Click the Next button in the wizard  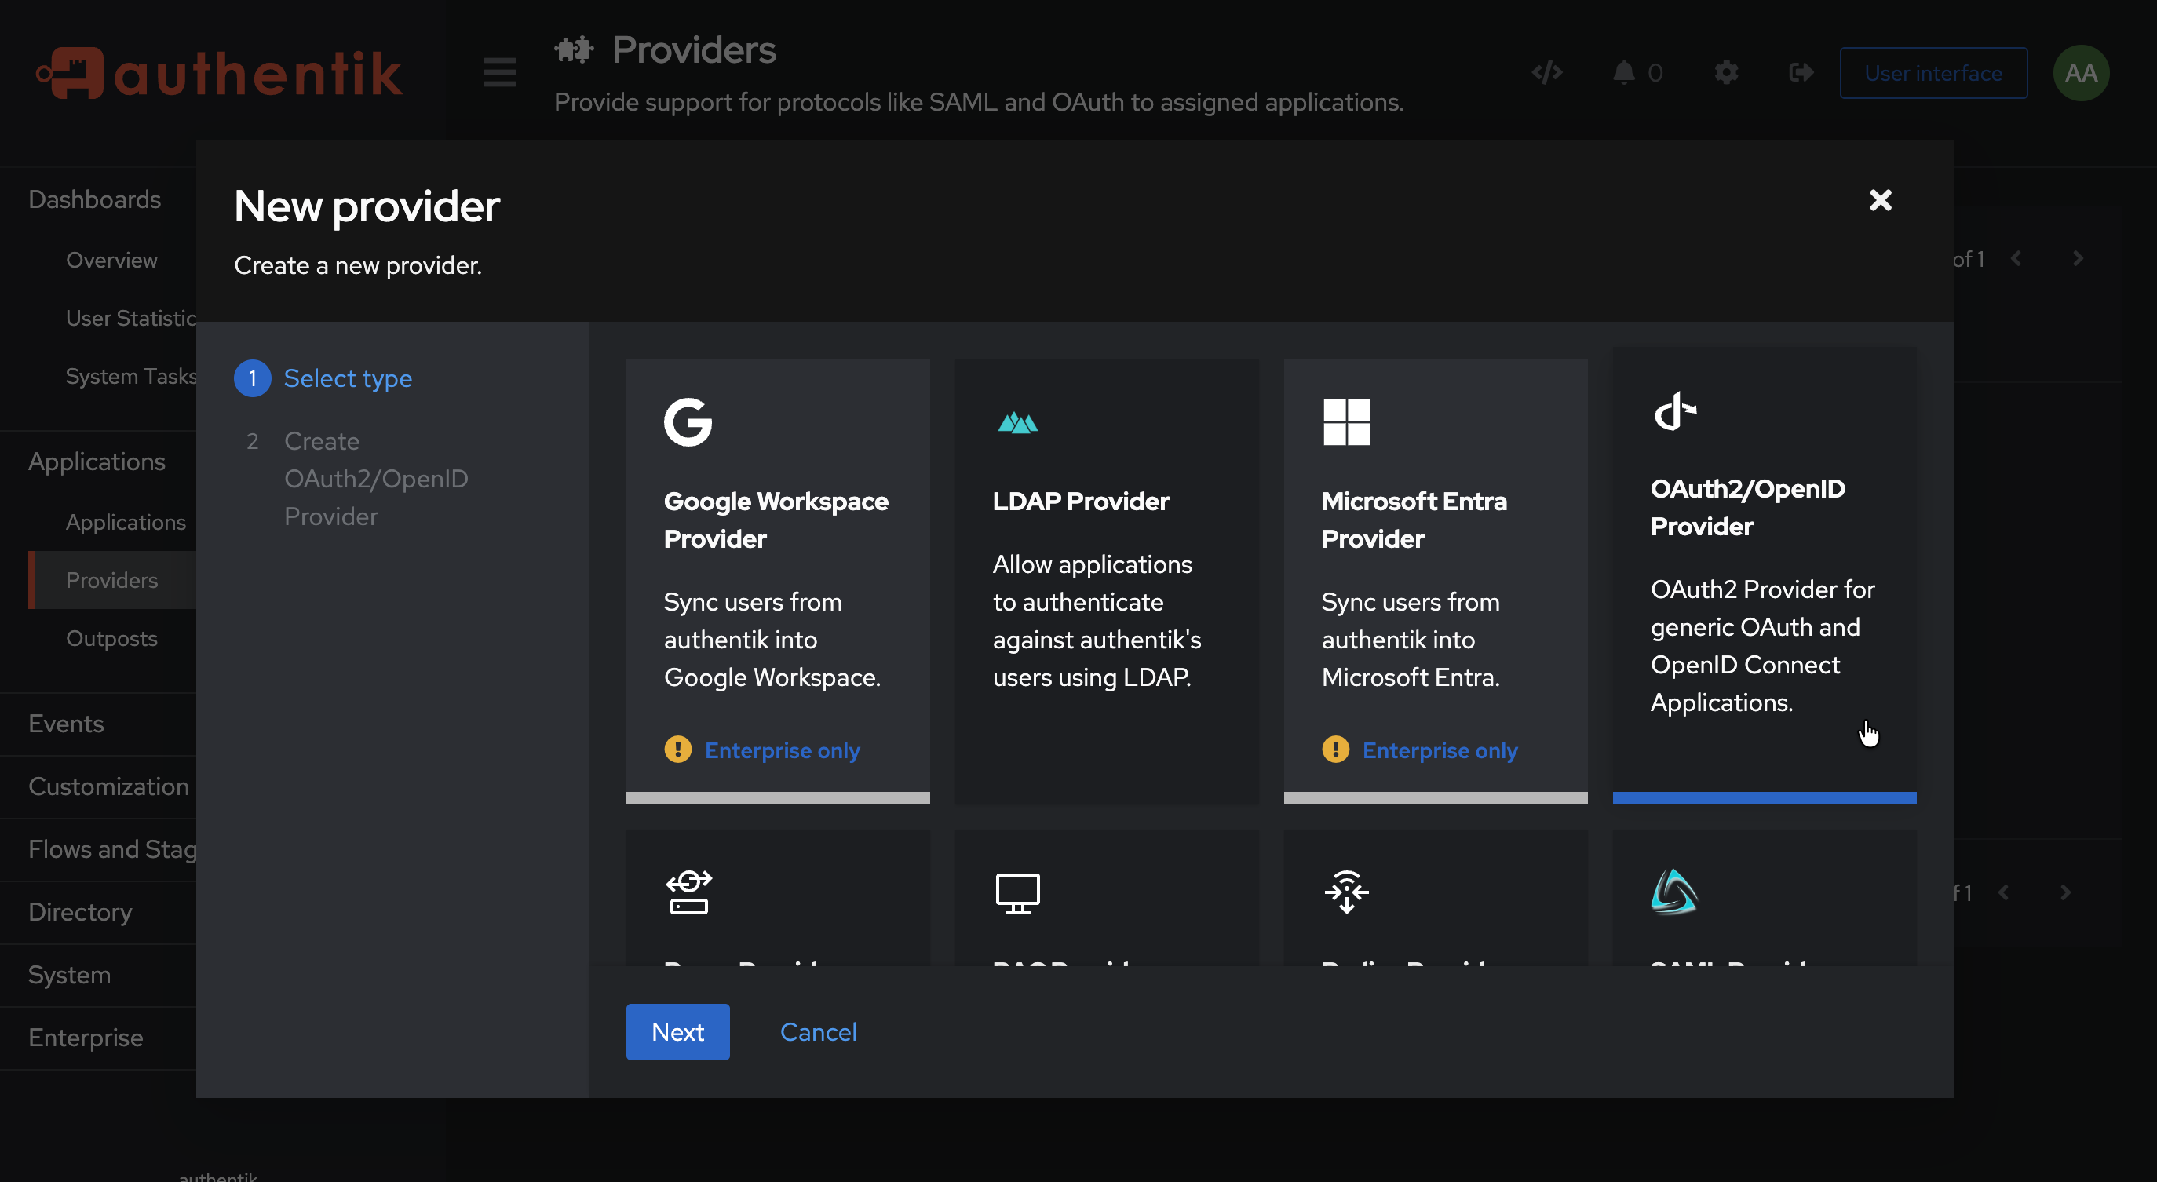[x=677, y=1031]
